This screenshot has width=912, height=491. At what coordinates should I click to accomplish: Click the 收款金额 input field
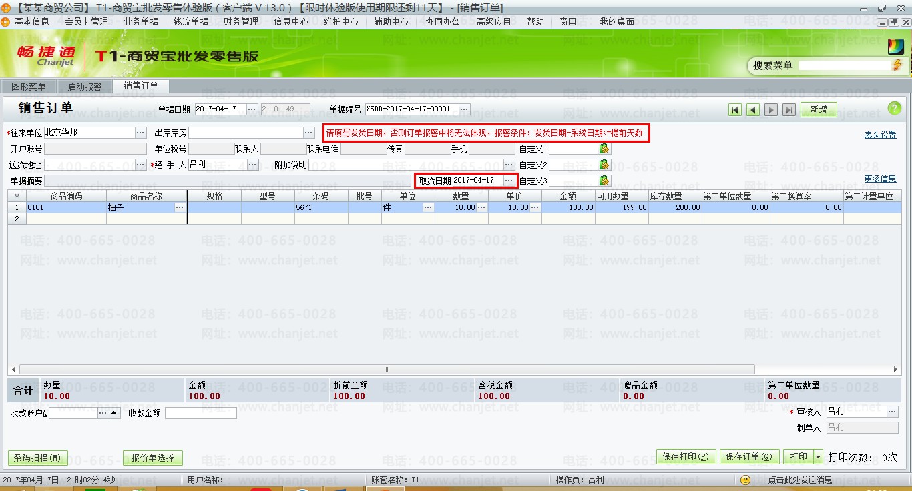(x=200, y=414)
